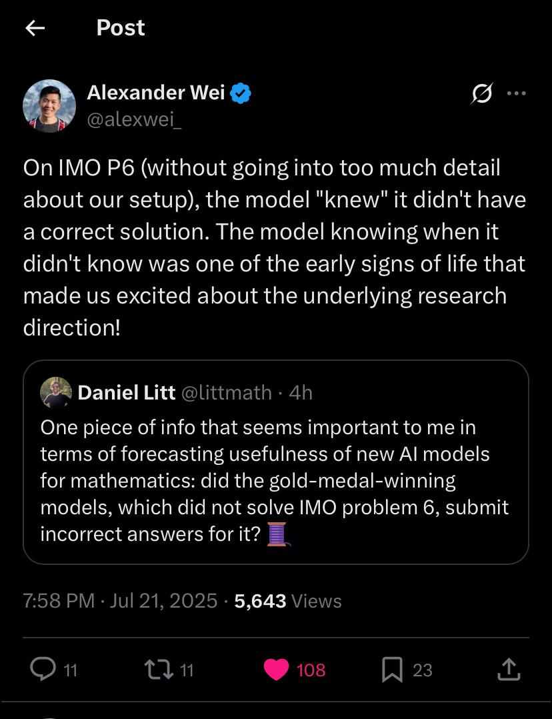Open the @littmath handle in quote
Screen dimensions: 552x719
tap(226, 392)
